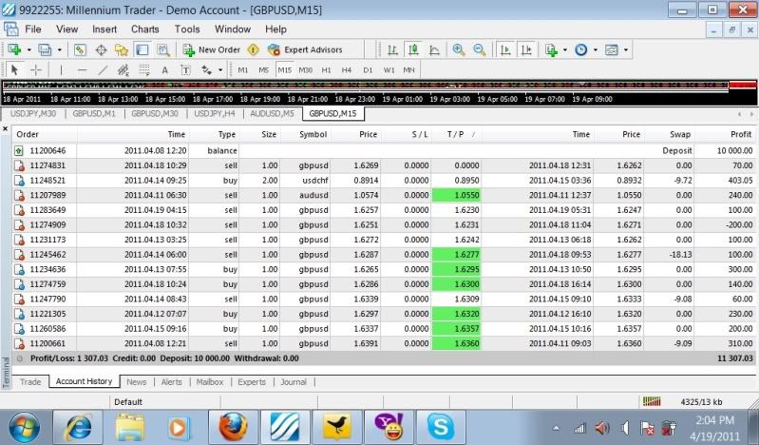The height and width of the screenshot is (445, 759).
Task: Select the Horizontal Line drawing tool
Action: (x=82, y=69)
